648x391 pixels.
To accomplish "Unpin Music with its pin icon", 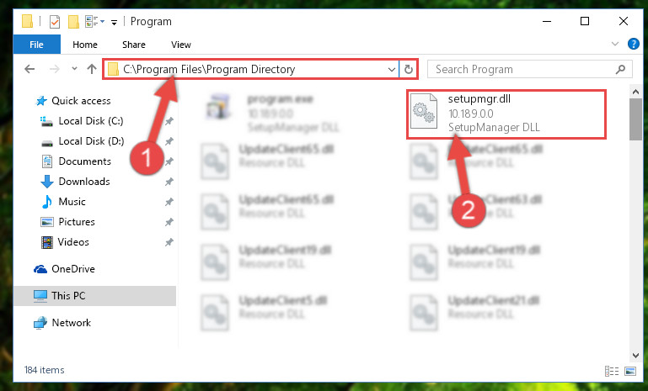I will 169,202.
